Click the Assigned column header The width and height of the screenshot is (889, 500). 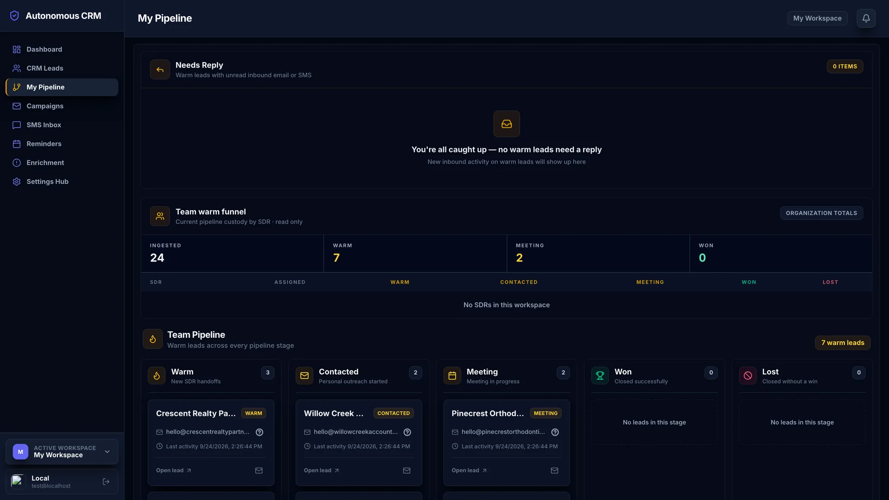[x=290, y=282]
